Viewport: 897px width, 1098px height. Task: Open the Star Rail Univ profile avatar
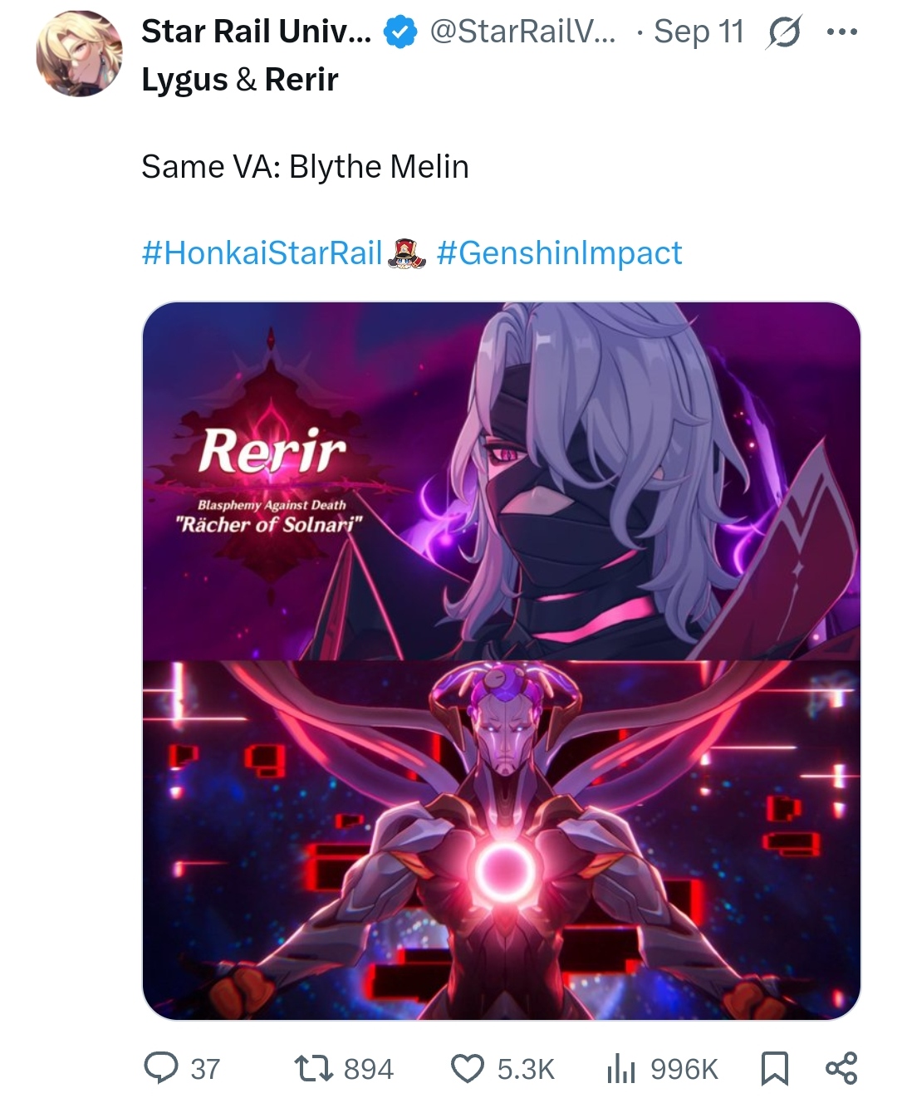pyautogui.click(x=80, y=54)
